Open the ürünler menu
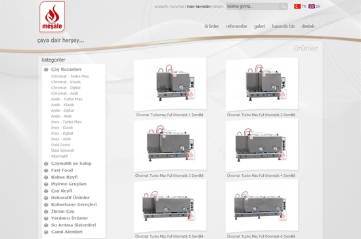This screenshot has height=239, width=361. pos(211,26)
